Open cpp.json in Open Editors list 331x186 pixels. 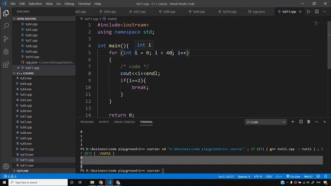pyautogui.click(x=32, y=62)
